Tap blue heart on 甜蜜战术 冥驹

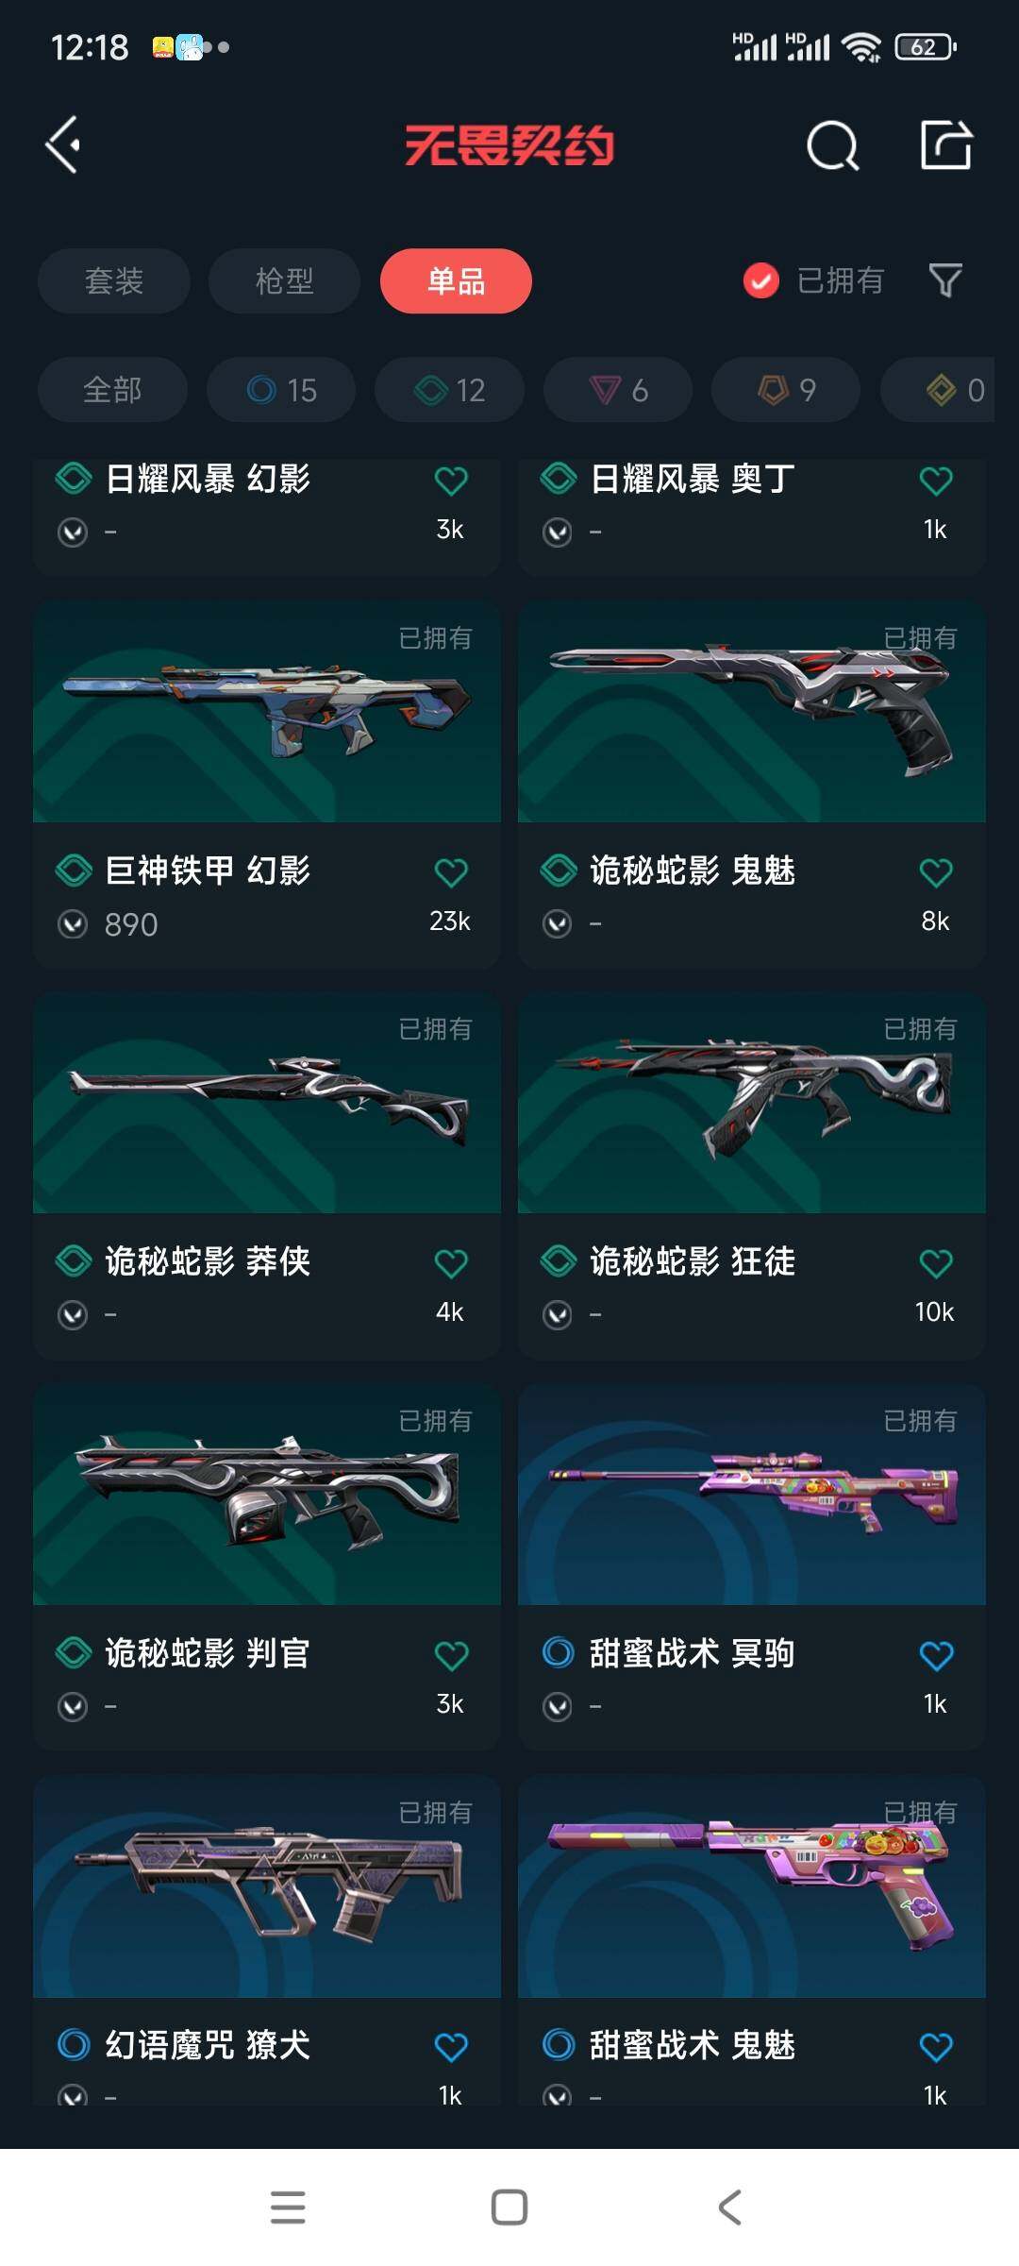coord(936,1655)
